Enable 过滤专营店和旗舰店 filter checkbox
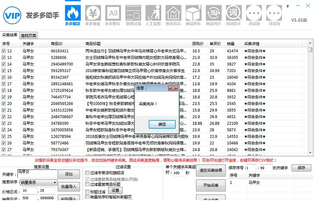Image resolution: width=314 pixels, height=208 pixels. click(87, 172)
